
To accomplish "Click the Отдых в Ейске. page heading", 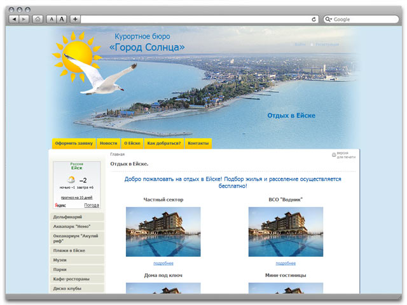I will [129, 164].
